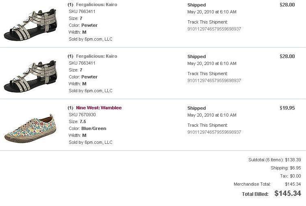Click Sold by 6pm.com under Wamblee
This screenshot has width=306, height=206.
tap(91, 143)
